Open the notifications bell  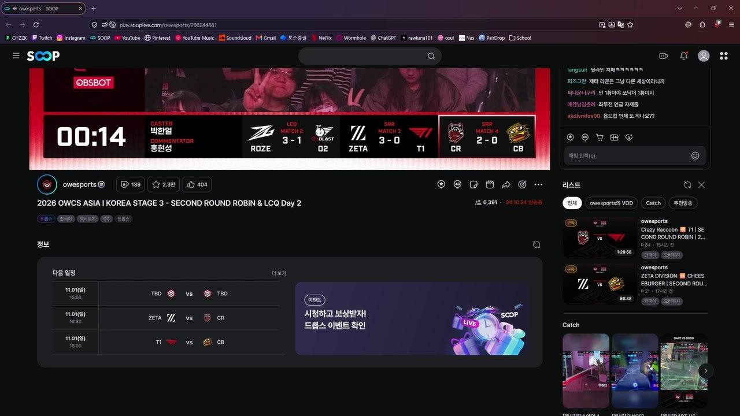tap(684, 55)
